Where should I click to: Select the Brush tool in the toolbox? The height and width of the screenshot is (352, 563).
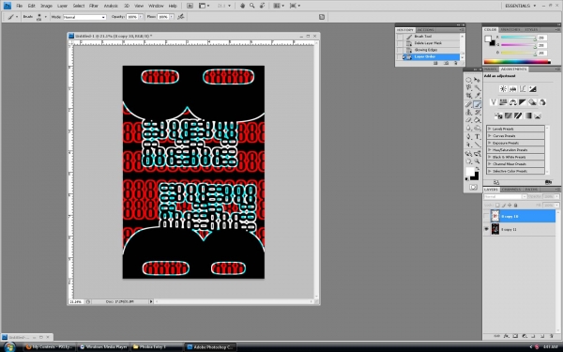point(478,104)
